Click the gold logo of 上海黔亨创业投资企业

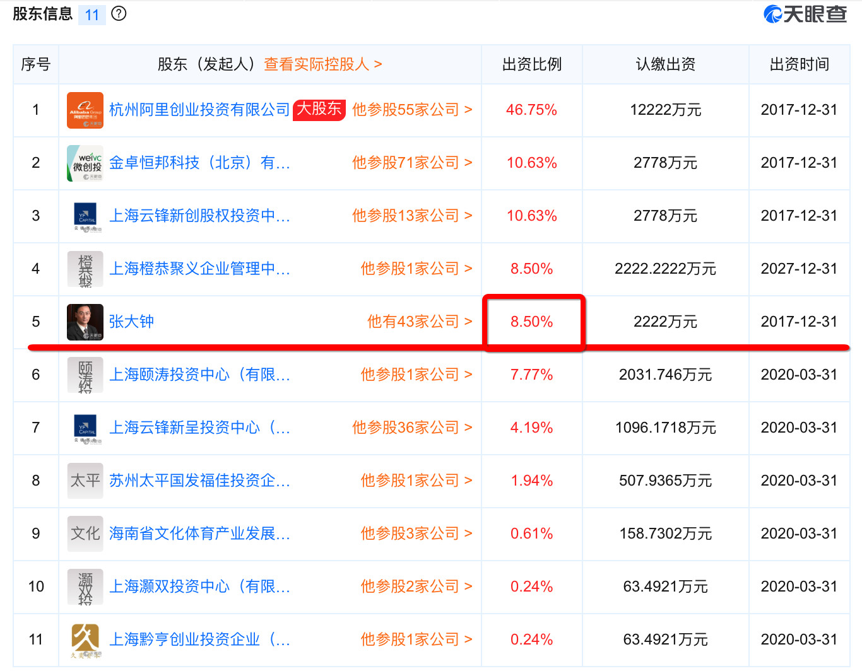click(85, 639)
